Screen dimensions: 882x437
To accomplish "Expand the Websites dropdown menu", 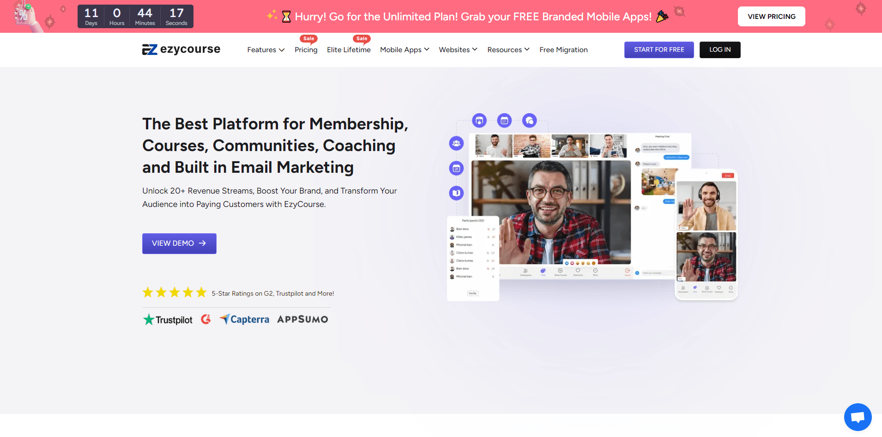I will (458, 50).
